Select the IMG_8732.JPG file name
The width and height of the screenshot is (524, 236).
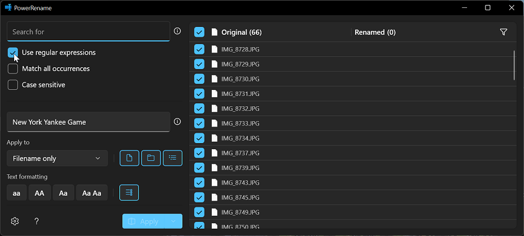(x=241, y=108)
